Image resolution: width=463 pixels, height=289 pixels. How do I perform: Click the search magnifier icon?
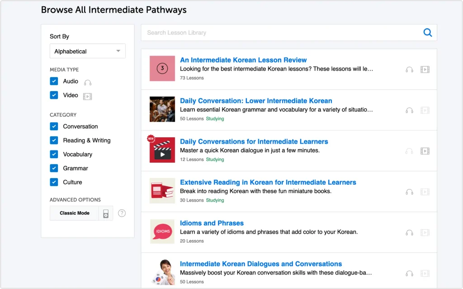(428, 33)
